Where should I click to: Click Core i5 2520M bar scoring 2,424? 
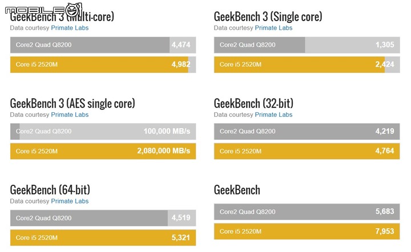click(x=307, y=64)
